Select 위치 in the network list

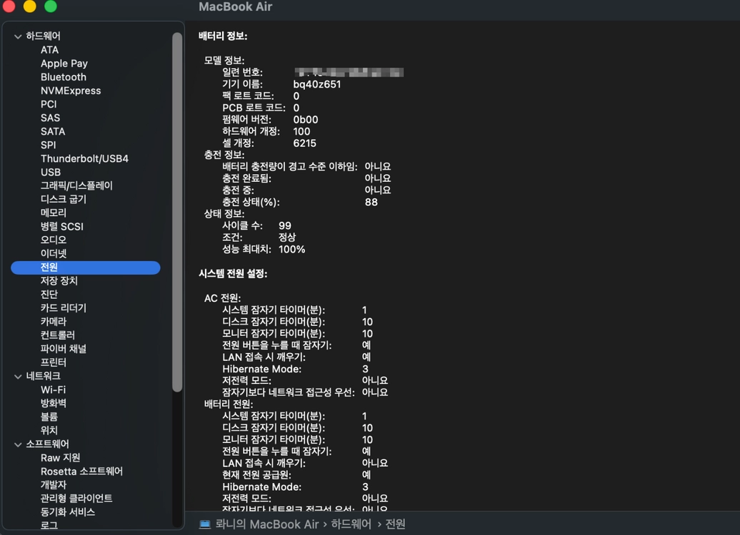(49, 430)
